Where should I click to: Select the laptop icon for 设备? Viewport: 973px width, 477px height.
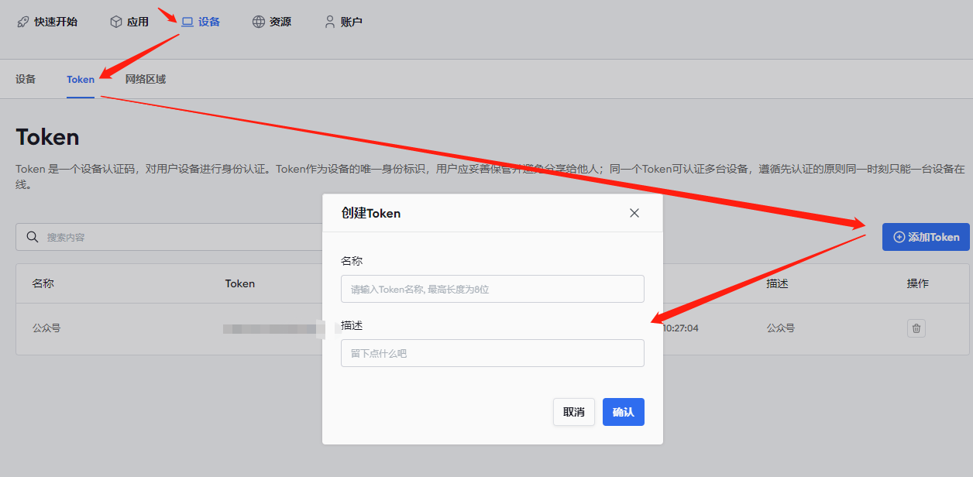[x=187, y=22]
